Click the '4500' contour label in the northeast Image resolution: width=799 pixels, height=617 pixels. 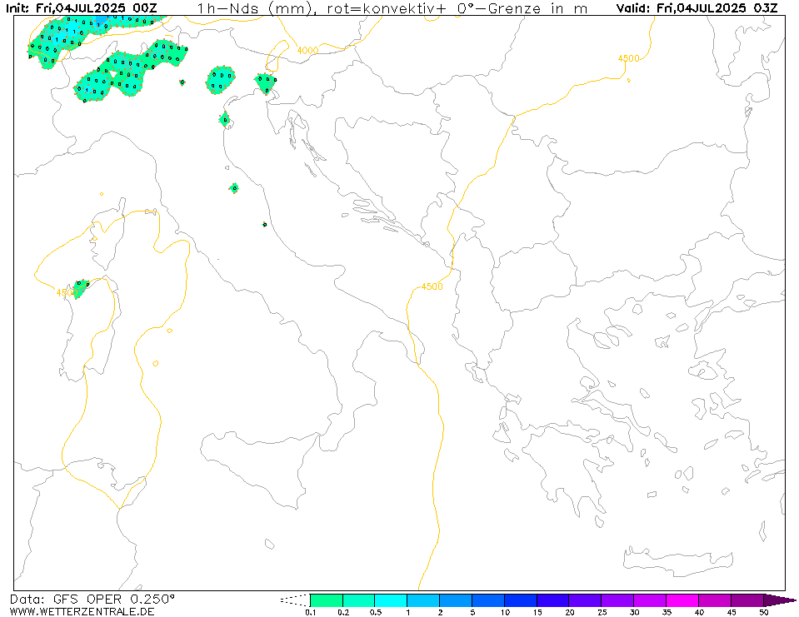coord(628,58)
